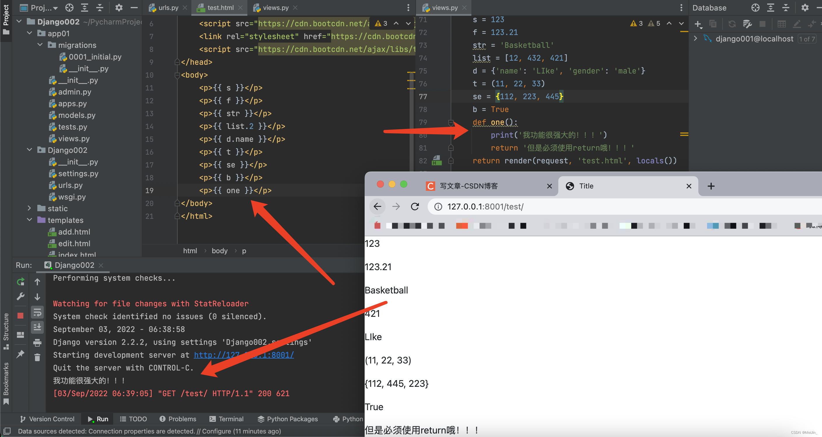The width and height of the screenshot is (822, 437).
Task: Click the browser forward arrow
Action: tap(396, 207)
